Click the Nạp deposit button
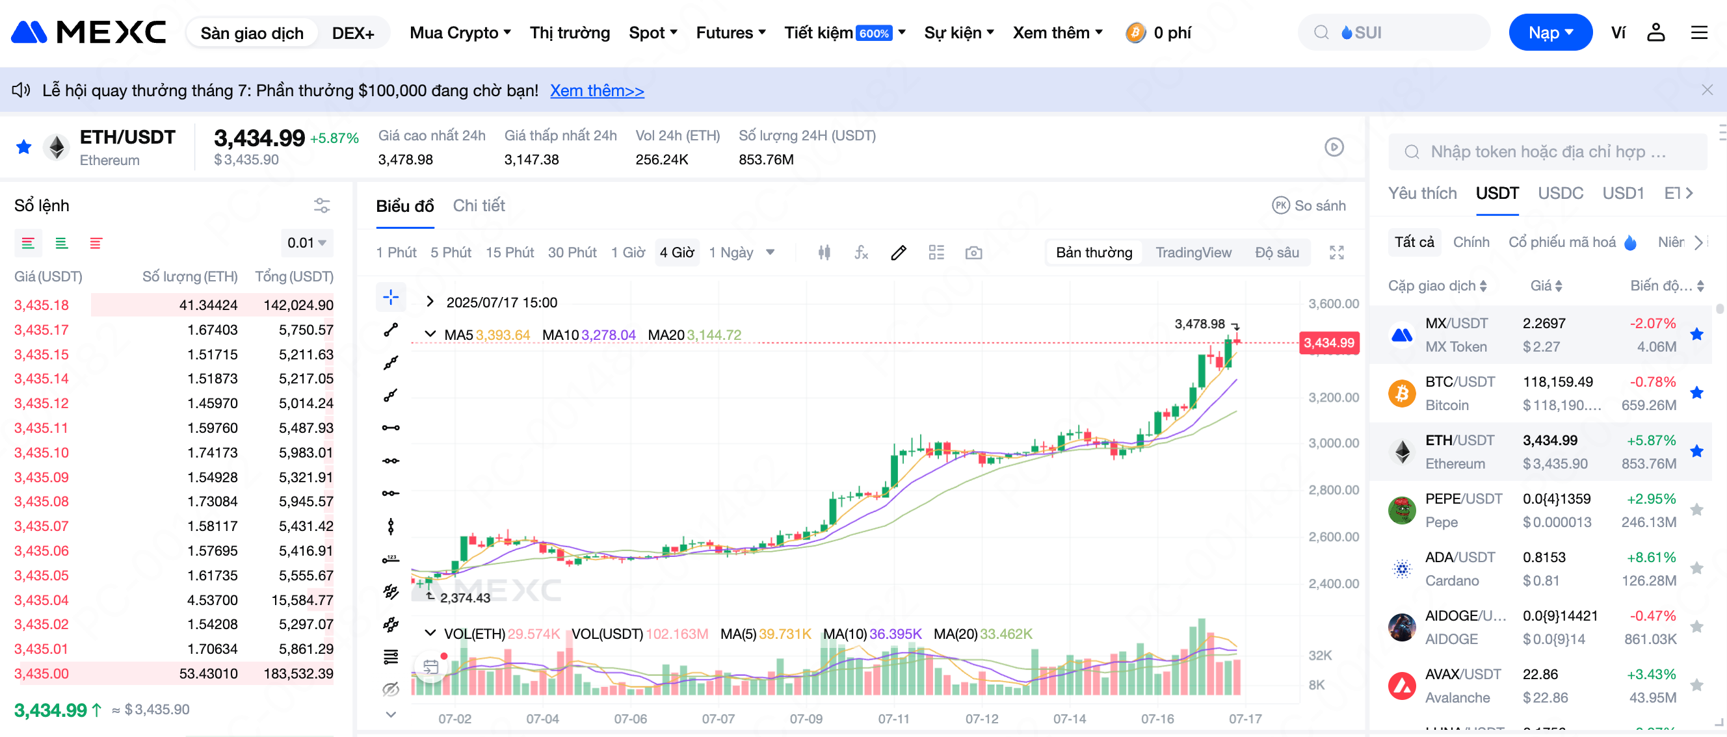1727x737 pixels. pos(1550,32)
